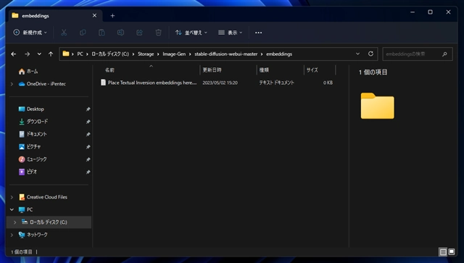
Task: Click Storage in the breadcrumb path
Action: click(146, 54)
